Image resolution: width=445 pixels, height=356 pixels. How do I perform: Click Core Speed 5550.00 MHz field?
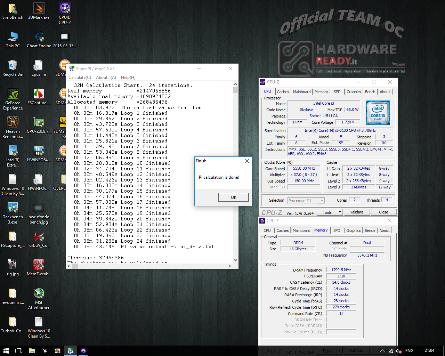[304, 168]
